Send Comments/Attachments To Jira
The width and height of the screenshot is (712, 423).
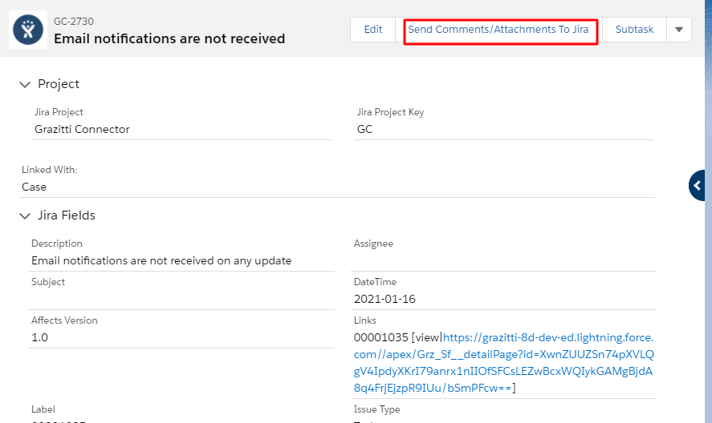pyautogui.click(x=498, y=30)
